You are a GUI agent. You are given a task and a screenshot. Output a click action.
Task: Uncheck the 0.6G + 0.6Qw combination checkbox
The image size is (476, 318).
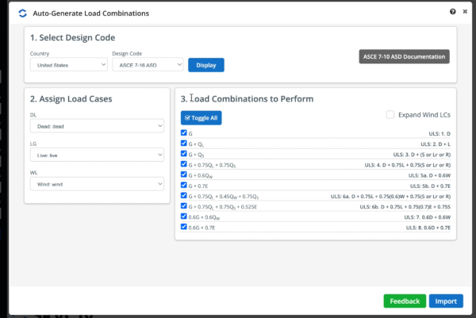pos(184,216)
